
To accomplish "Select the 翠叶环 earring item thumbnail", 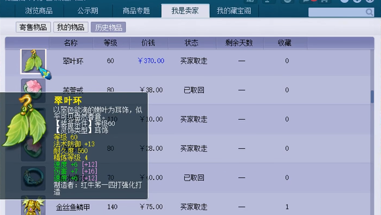I will [33, 62].
